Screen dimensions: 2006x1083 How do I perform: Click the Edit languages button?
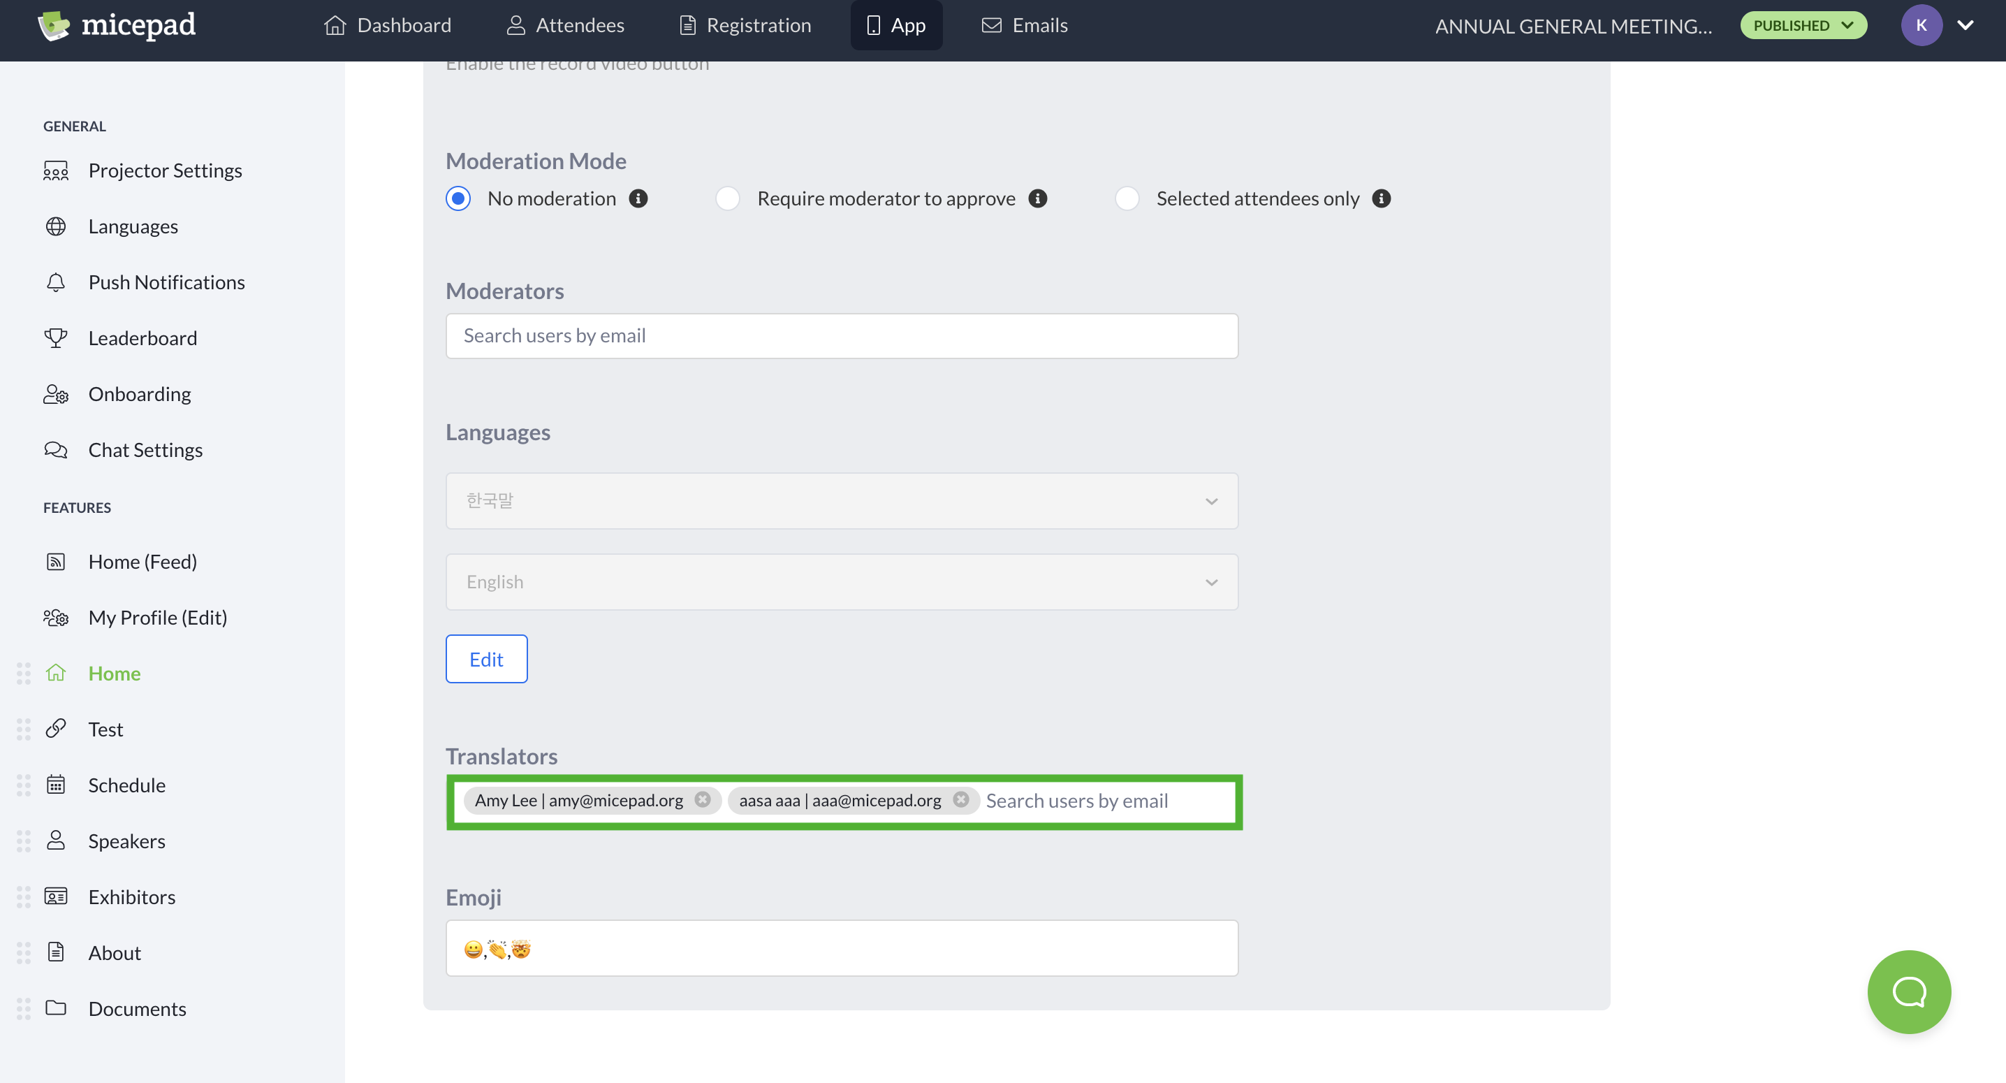point(486,659)
